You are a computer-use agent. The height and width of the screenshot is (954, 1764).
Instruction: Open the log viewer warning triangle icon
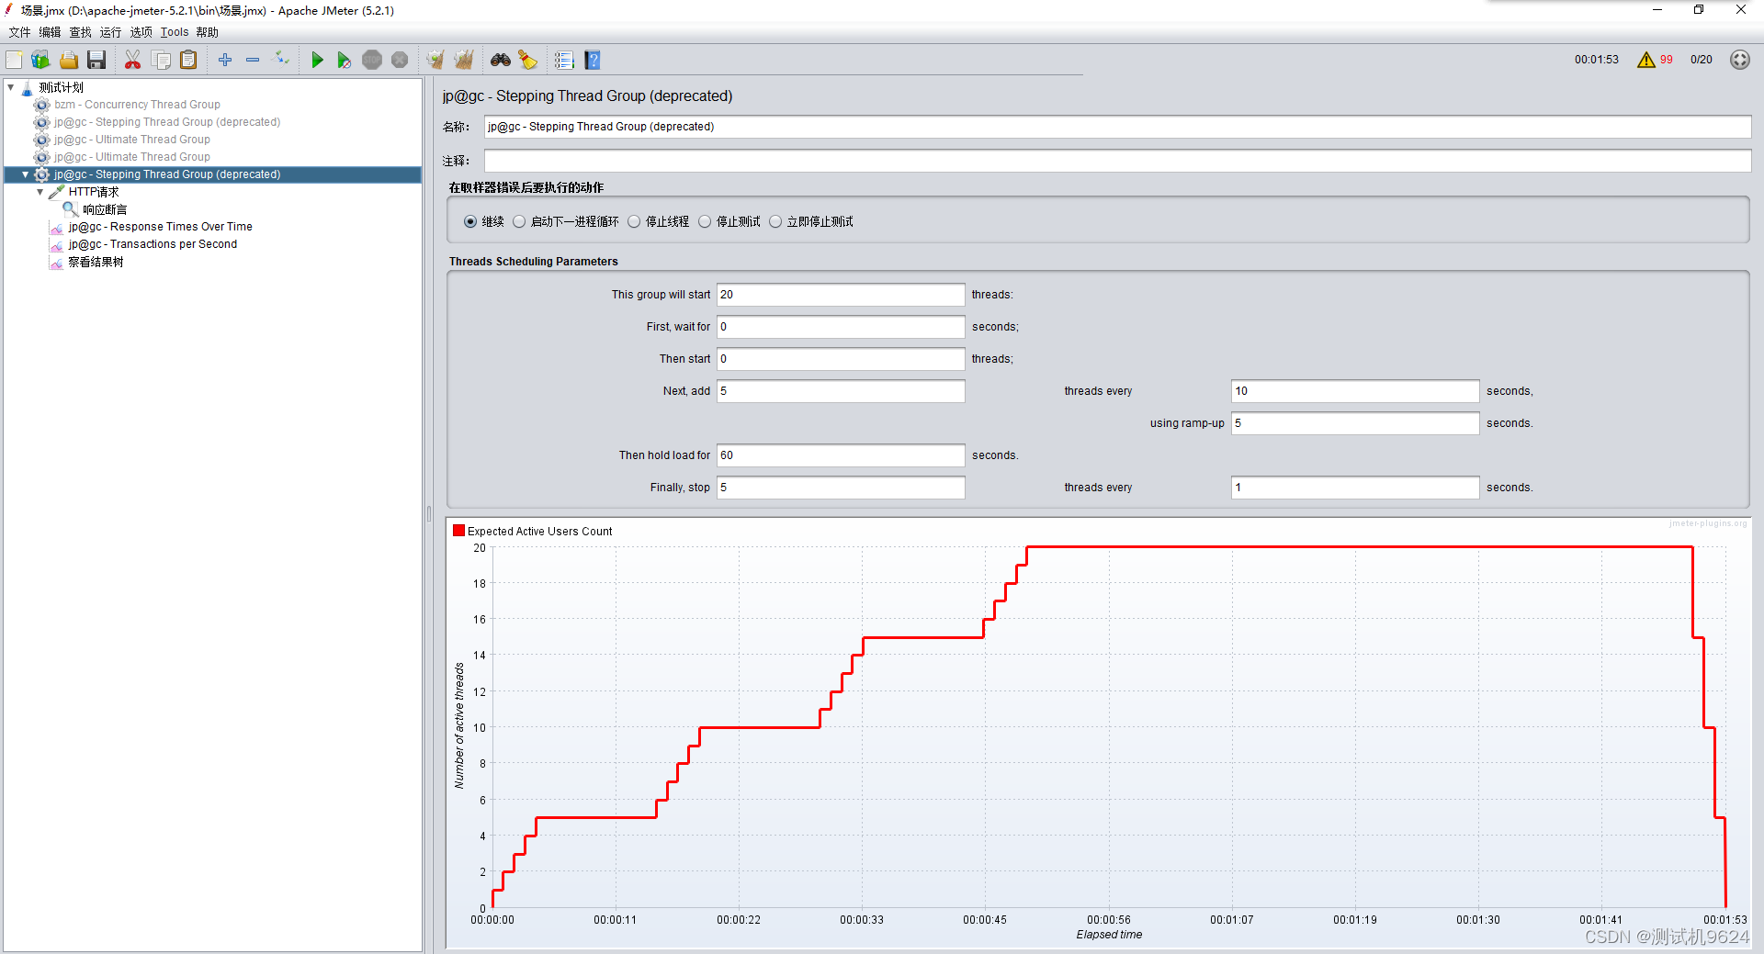click(1646, 60)
